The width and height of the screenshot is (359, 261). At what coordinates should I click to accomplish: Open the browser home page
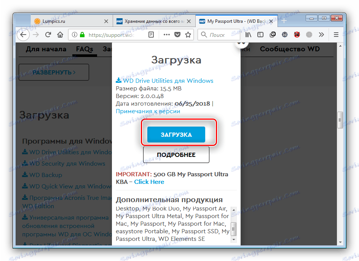(x=60, y=35)
